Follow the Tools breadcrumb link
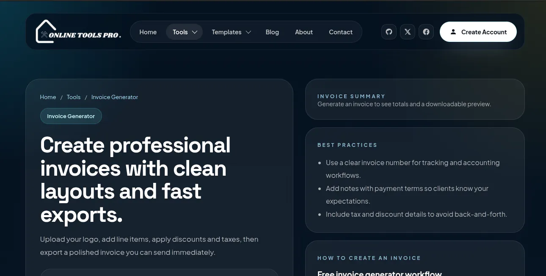Screen dimensions: 546x276 (74, 97)
